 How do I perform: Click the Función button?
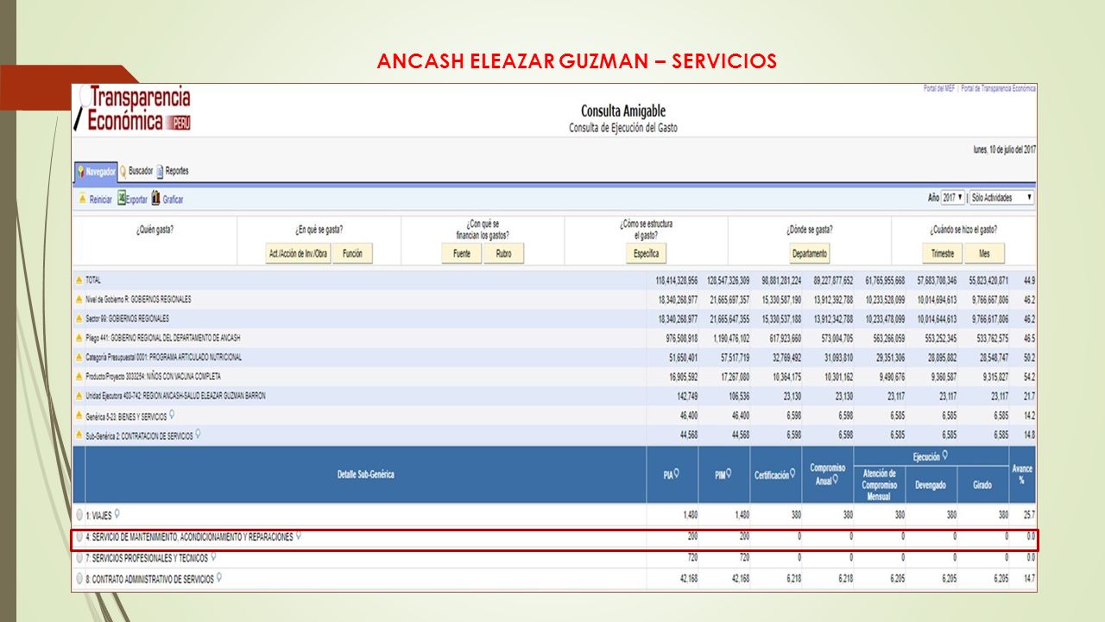pyautogui.click(x=352, y=254)
